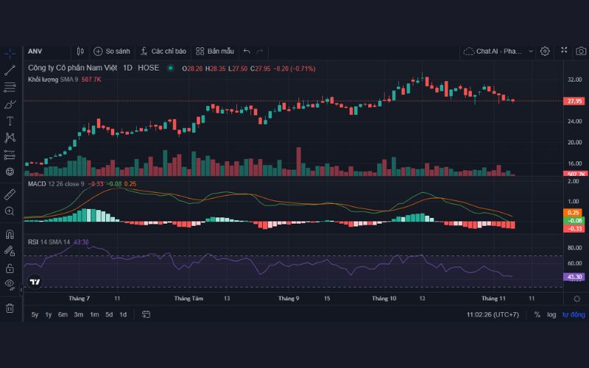This screenshot has height=368, width=589.
Task: Select the text annotation tool
Action: pos(10,121)
